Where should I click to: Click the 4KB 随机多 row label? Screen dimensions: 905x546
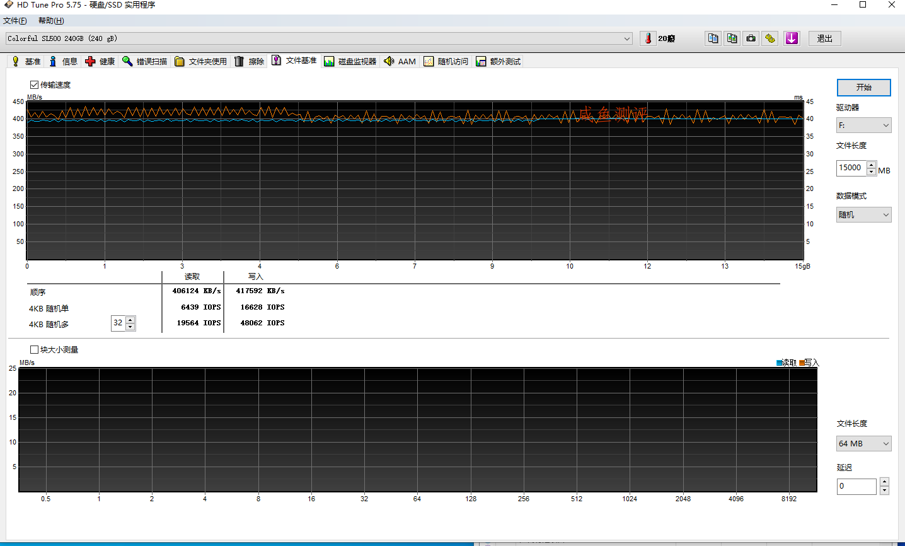click(49, 325)
